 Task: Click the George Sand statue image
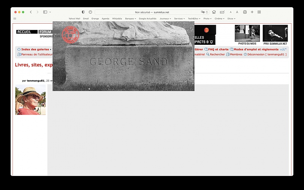pyautogui.click(x=123, y=56)
